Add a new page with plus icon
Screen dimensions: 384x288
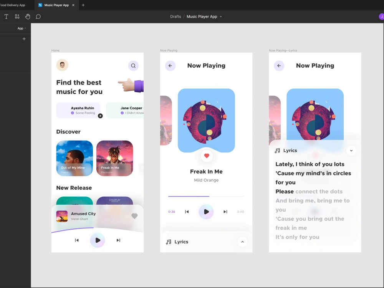tap(24, 39)
